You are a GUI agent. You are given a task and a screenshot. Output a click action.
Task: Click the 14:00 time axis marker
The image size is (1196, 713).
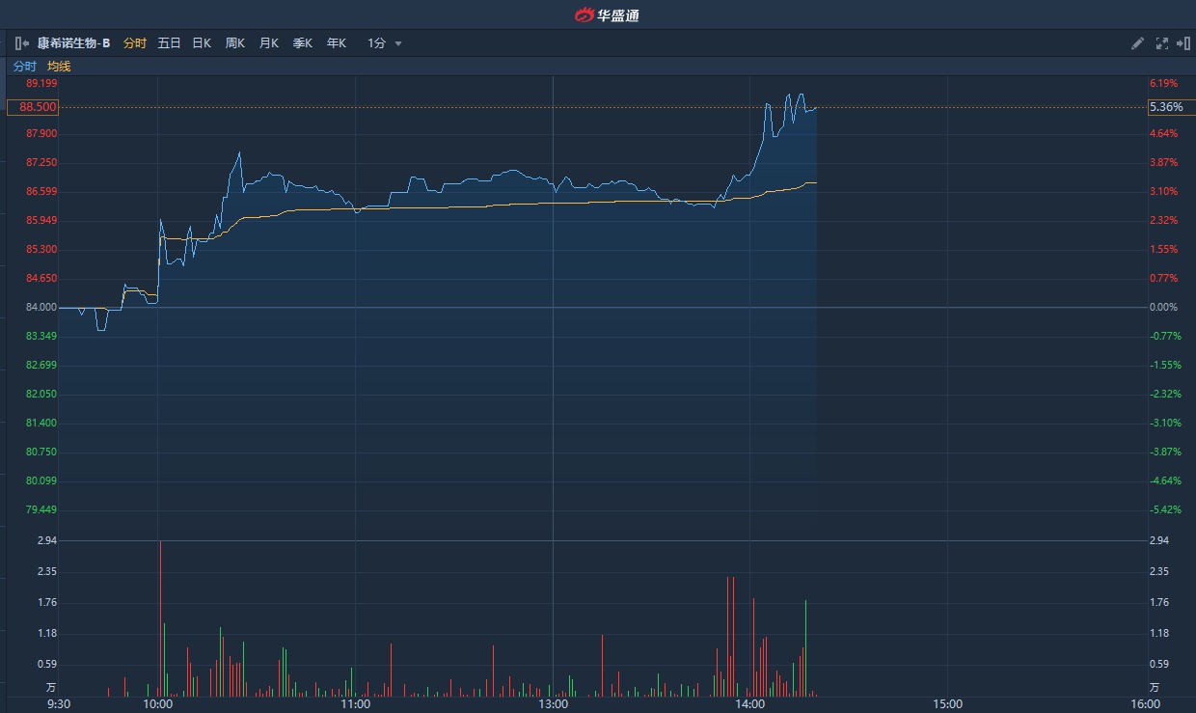749,703
